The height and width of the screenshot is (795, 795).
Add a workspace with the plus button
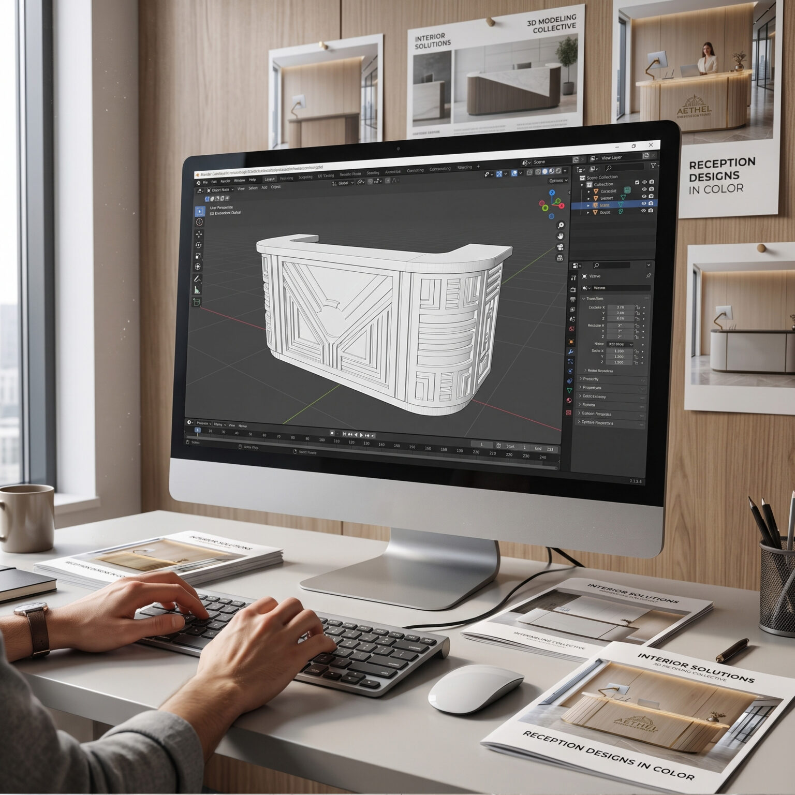click(x=478, y=167)
